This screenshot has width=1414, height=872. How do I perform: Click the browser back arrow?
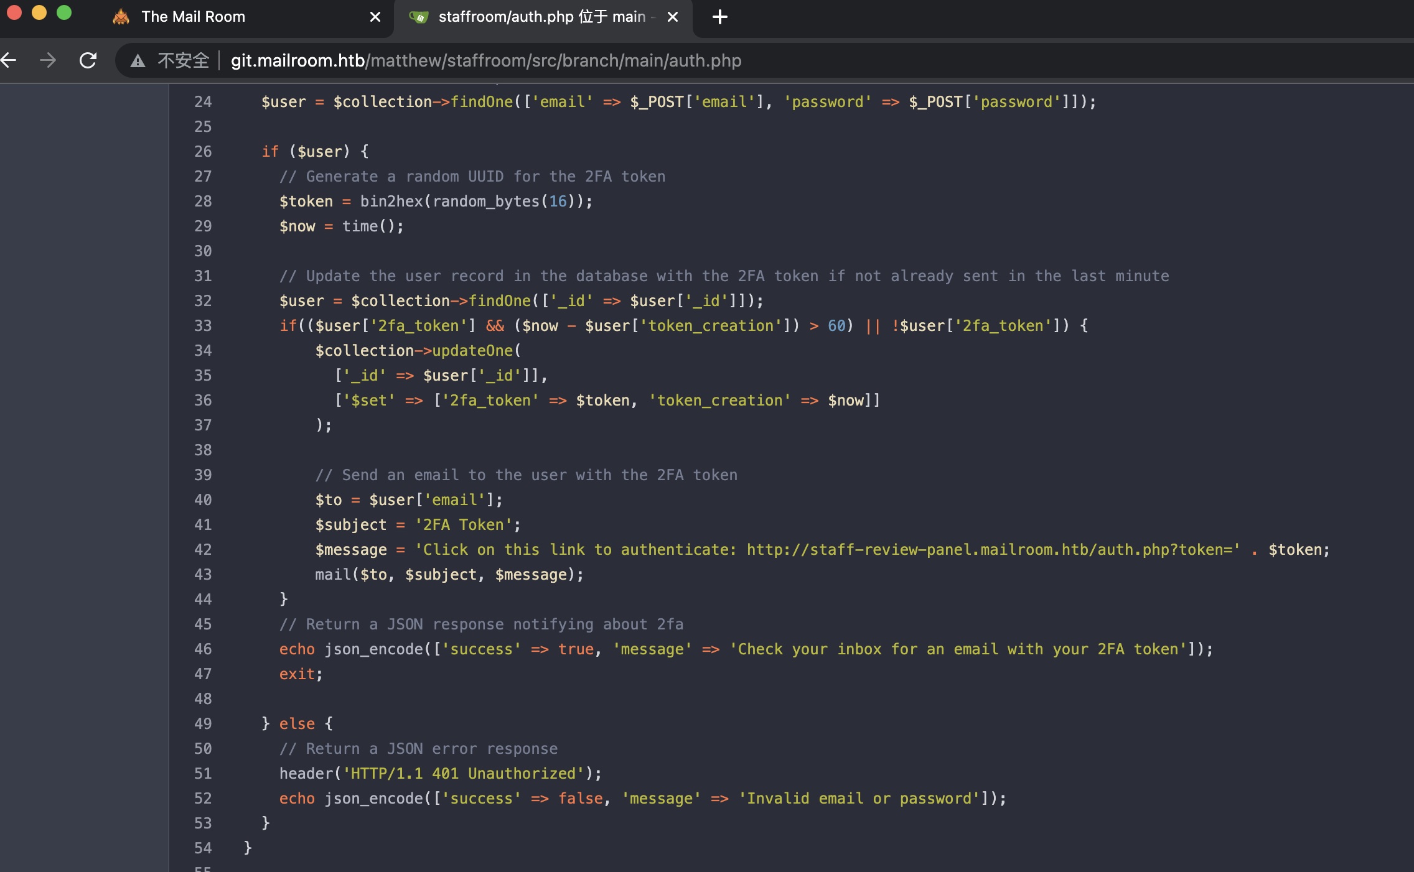9,60
